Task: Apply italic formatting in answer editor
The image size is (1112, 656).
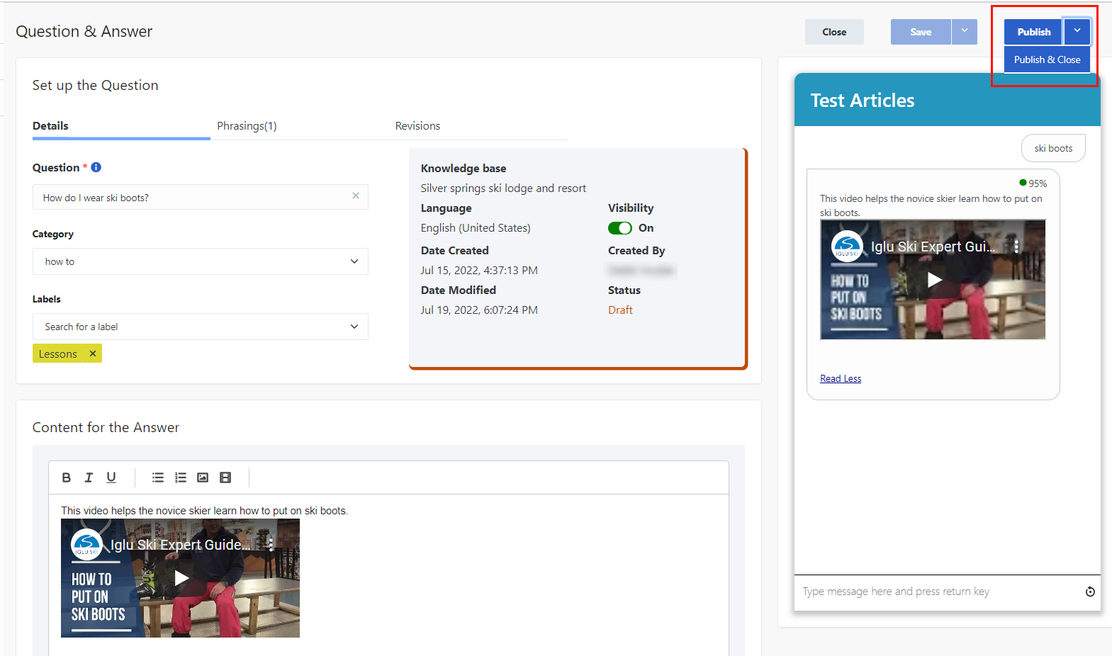Action: pos(89,477)
